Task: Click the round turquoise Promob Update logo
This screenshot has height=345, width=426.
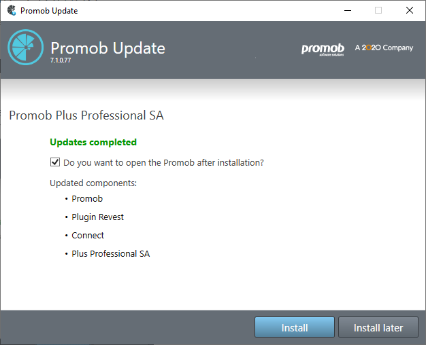Action: pos(26,47)
